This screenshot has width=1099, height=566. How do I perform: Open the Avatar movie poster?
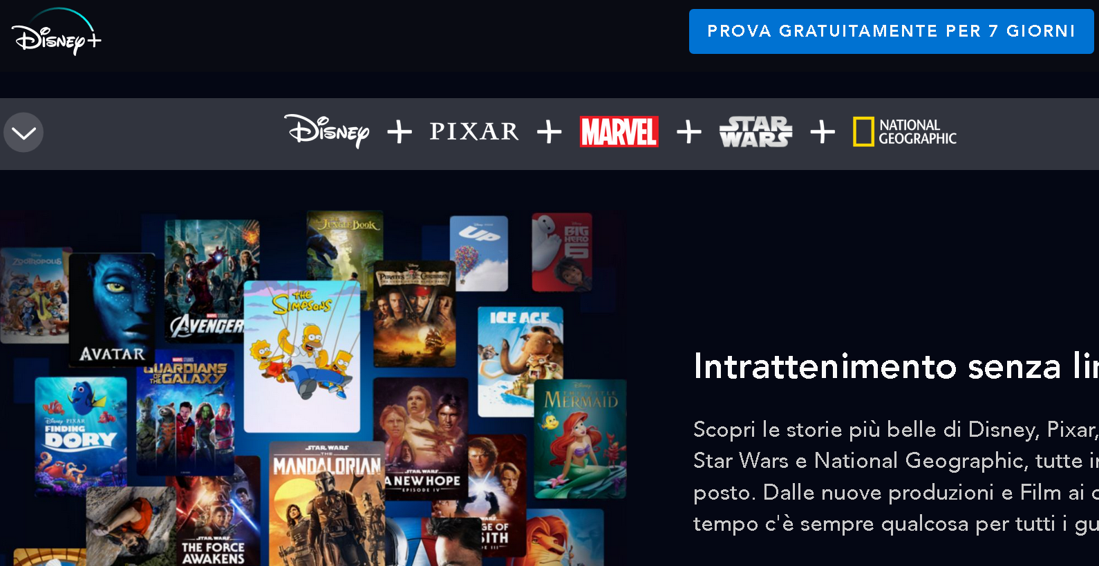coord(112,310)
